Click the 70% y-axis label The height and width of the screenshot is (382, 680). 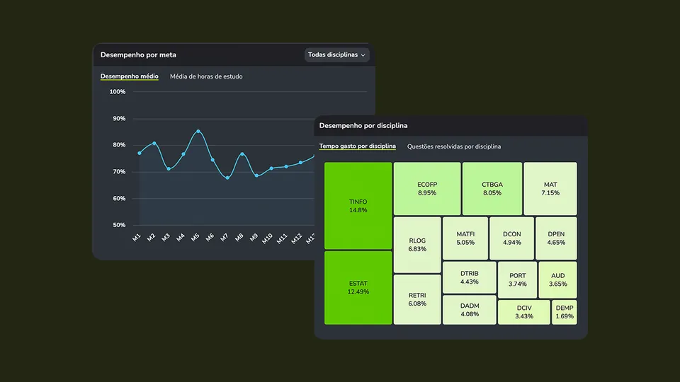119,172
